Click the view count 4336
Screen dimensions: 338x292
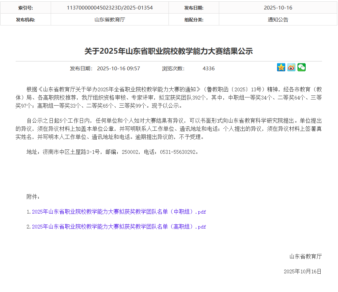(x=209, y=69)
